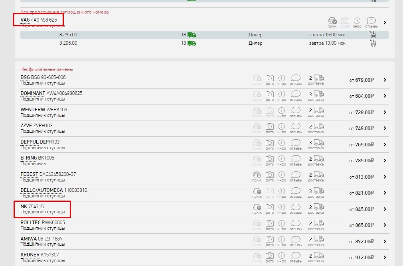Image resolution: width=403 pixels, height=266 pixels.
Task: View photo of FEBEST DAC43458200-37
Action: click(x=269, y=177)
